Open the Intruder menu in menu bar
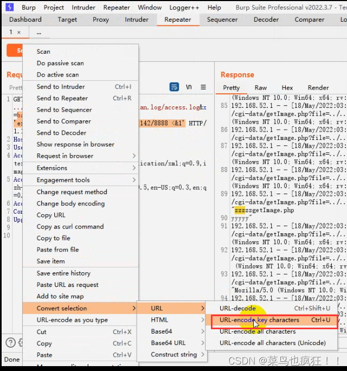This screenshot has width=347, height=371. (83, 8)
